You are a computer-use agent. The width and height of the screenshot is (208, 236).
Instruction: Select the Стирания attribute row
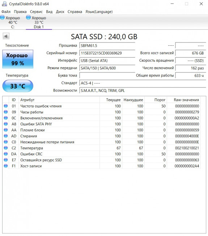point(102,136)
